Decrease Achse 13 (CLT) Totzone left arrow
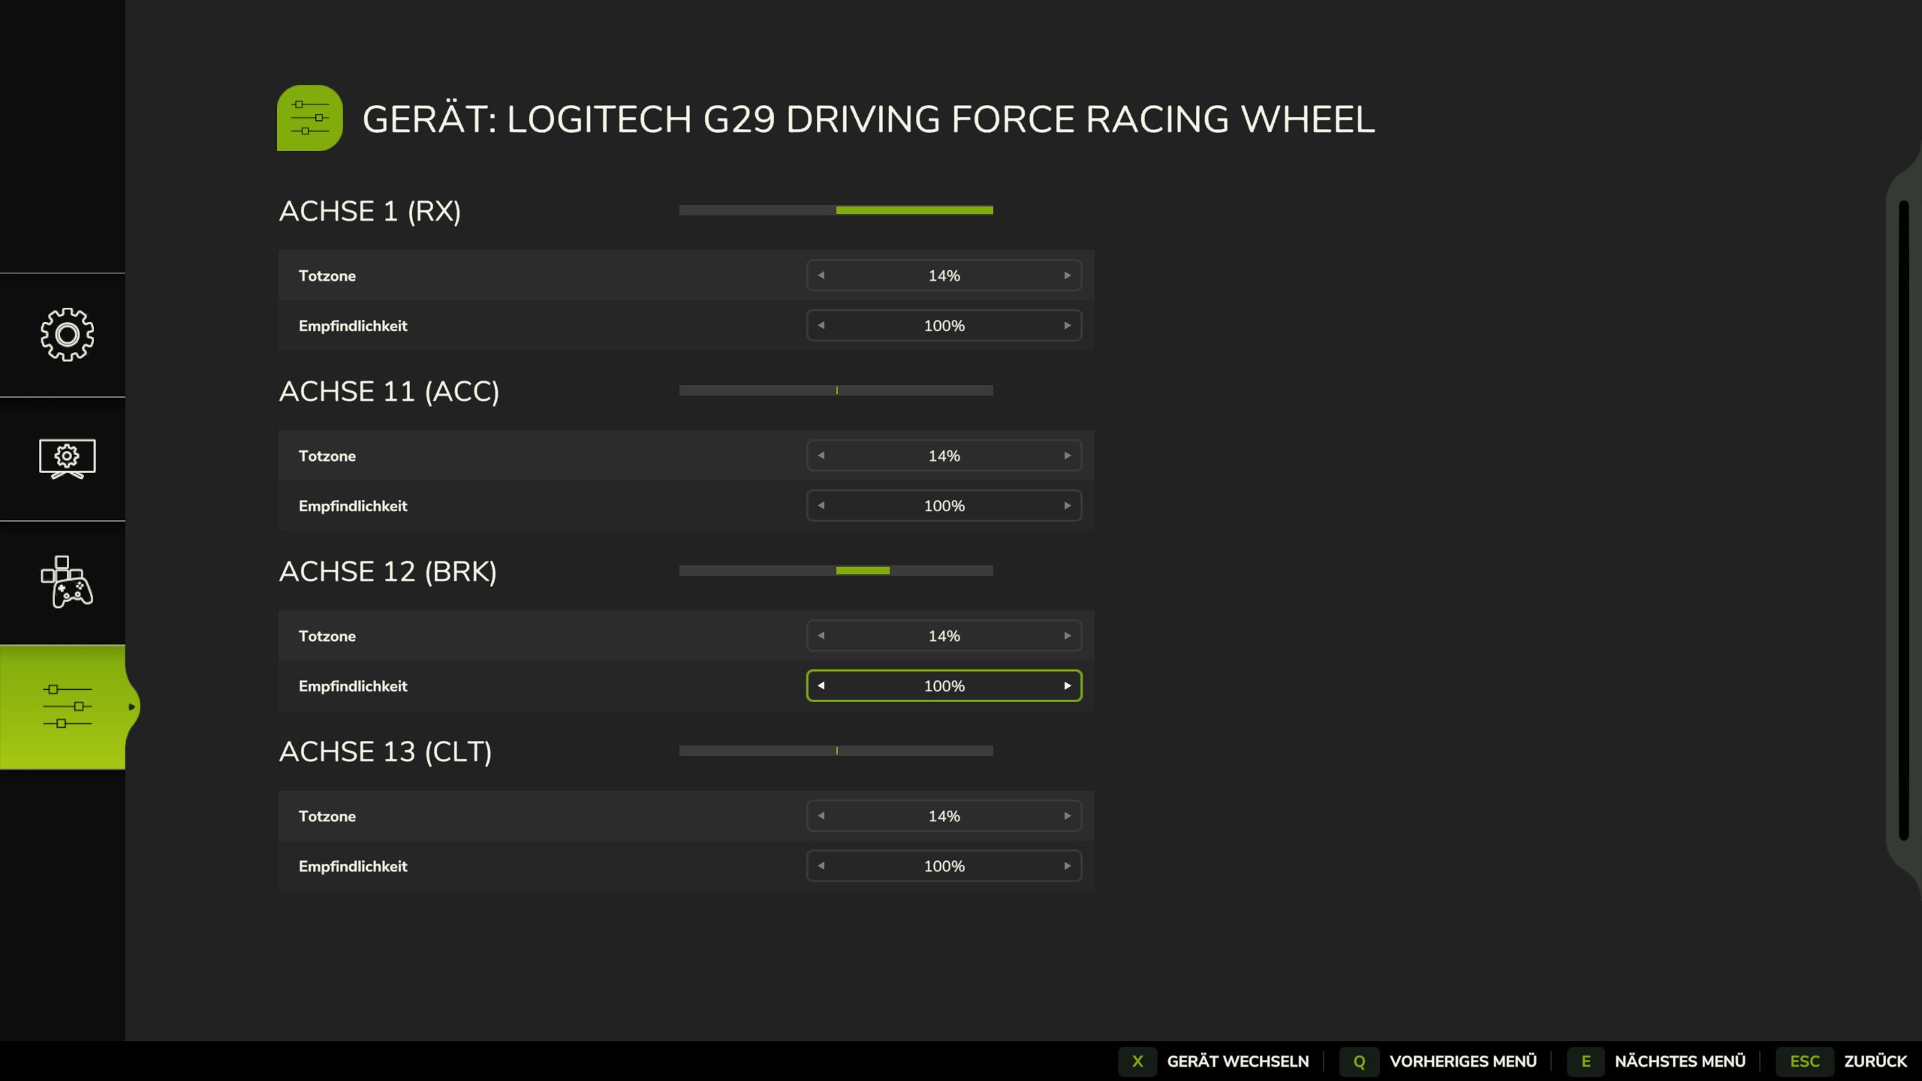Viewport: 1922px width, 1081px height. click(x=821, y=816)
